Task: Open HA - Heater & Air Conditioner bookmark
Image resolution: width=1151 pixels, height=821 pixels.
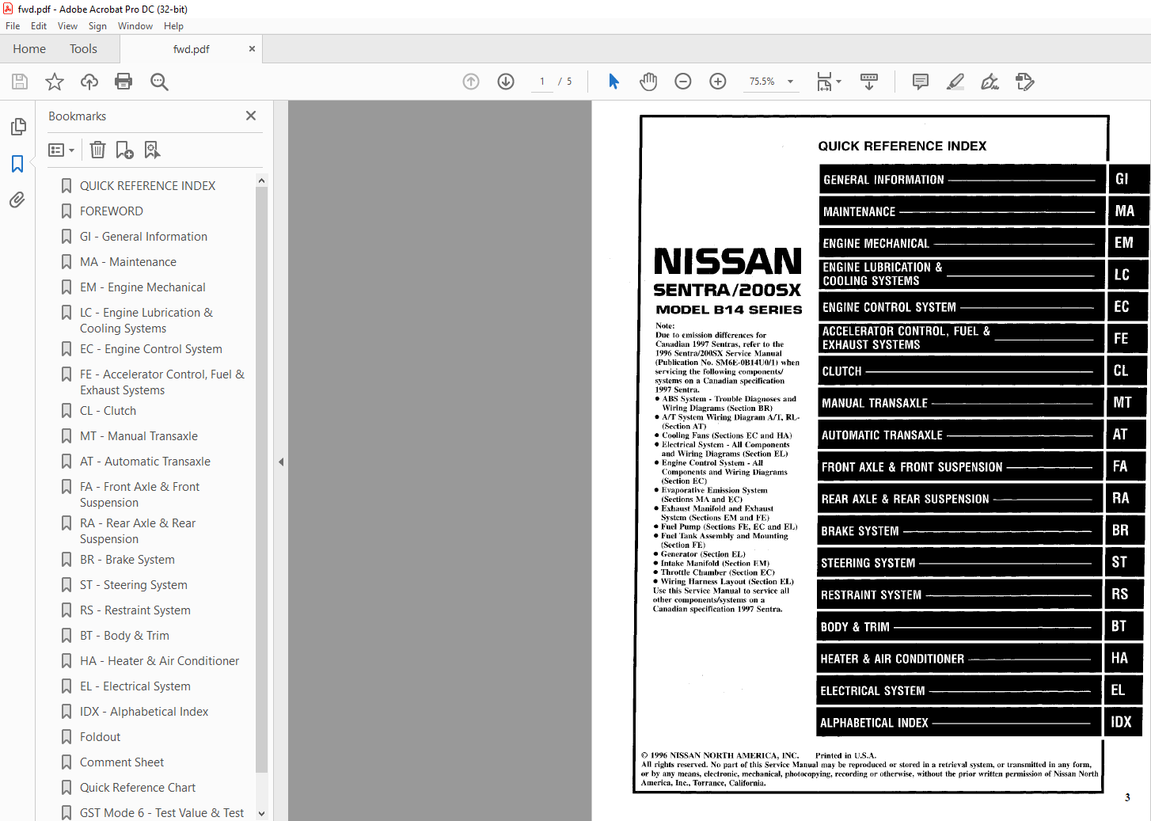Action: tap(159, 661)
